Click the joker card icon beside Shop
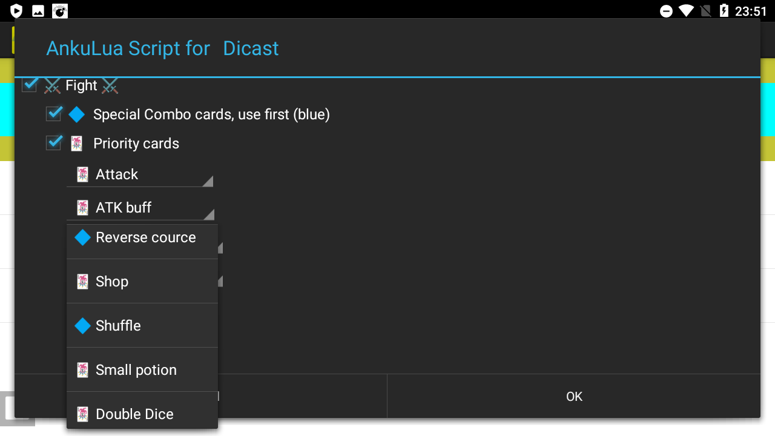 (x=82, y=282)
